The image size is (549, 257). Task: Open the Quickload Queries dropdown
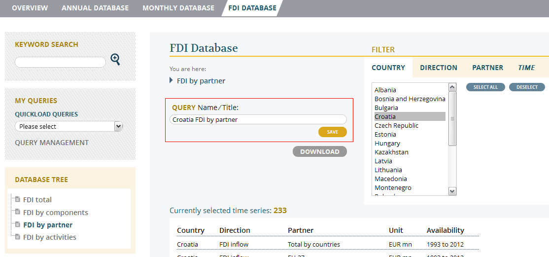point(69,126)
